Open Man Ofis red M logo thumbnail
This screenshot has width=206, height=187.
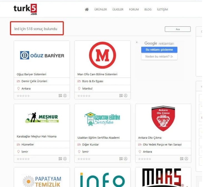tap(102, 55)
